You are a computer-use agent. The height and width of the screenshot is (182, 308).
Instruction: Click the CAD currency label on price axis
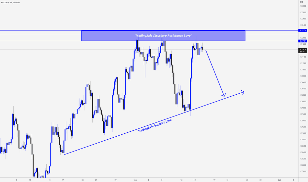[301, 2]
